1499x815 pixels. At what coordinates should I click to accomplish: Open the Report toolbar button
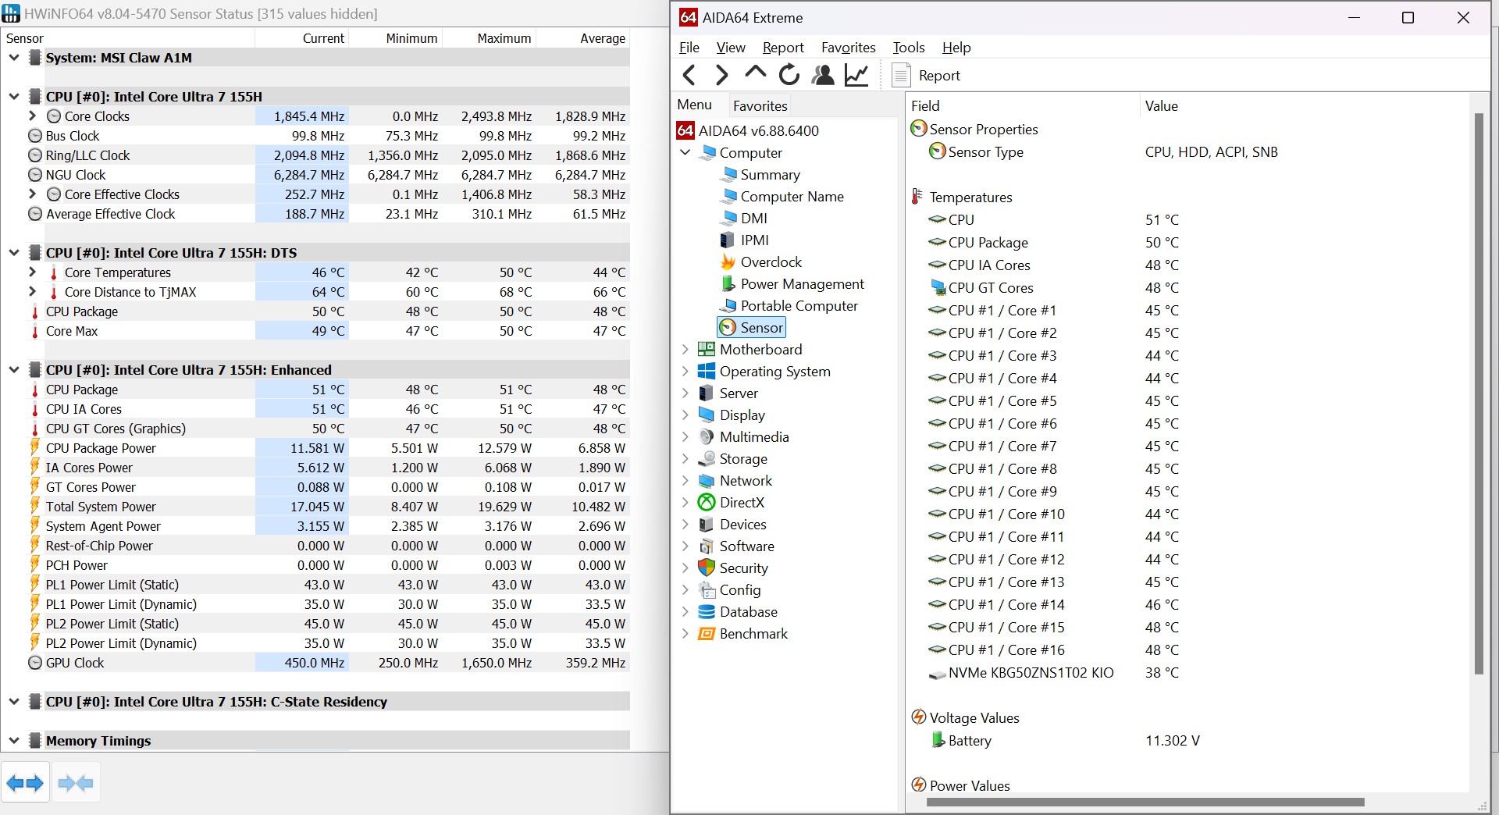tap(926, 76)
